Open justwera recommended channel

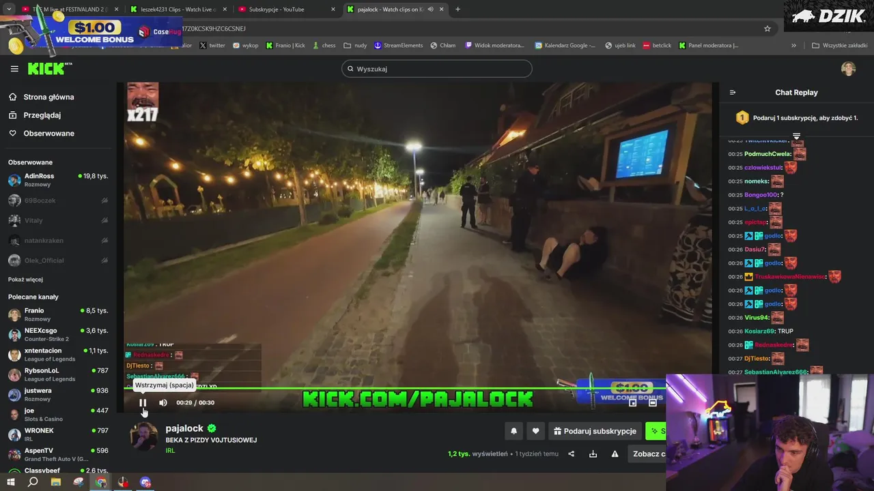58,394
